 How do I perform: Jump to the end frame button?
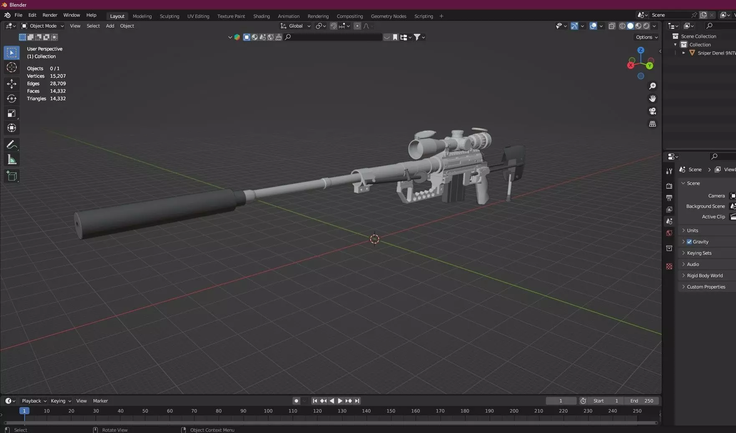click(357, 401)
